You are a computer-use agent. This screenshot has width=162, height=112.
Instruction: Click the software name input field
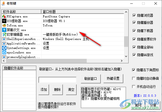(x=58, y=80)
